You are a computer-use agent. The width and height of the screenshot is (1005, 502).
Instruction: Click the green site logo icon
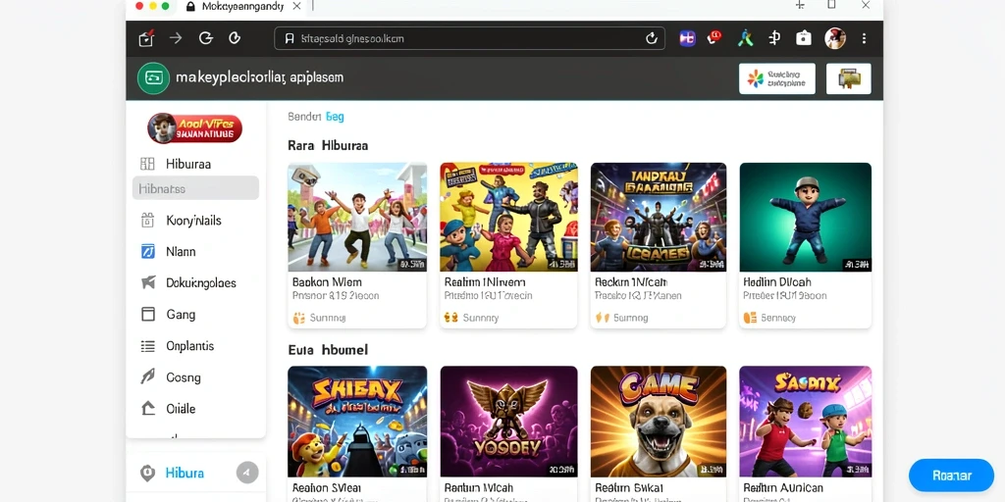(x=153, y=78)
